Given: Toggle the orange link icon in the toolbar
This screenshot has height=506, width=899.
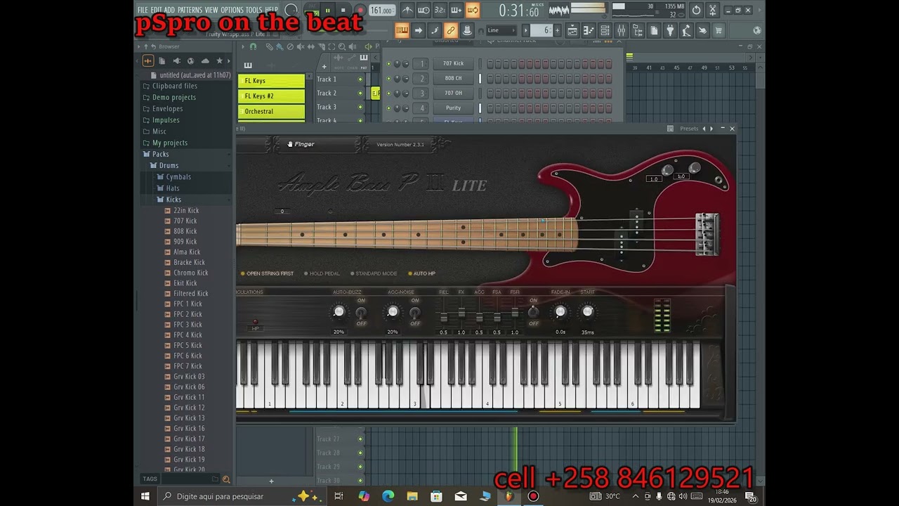Looking at the screenshot, I should pyautogui.click(x=451, y=30).
